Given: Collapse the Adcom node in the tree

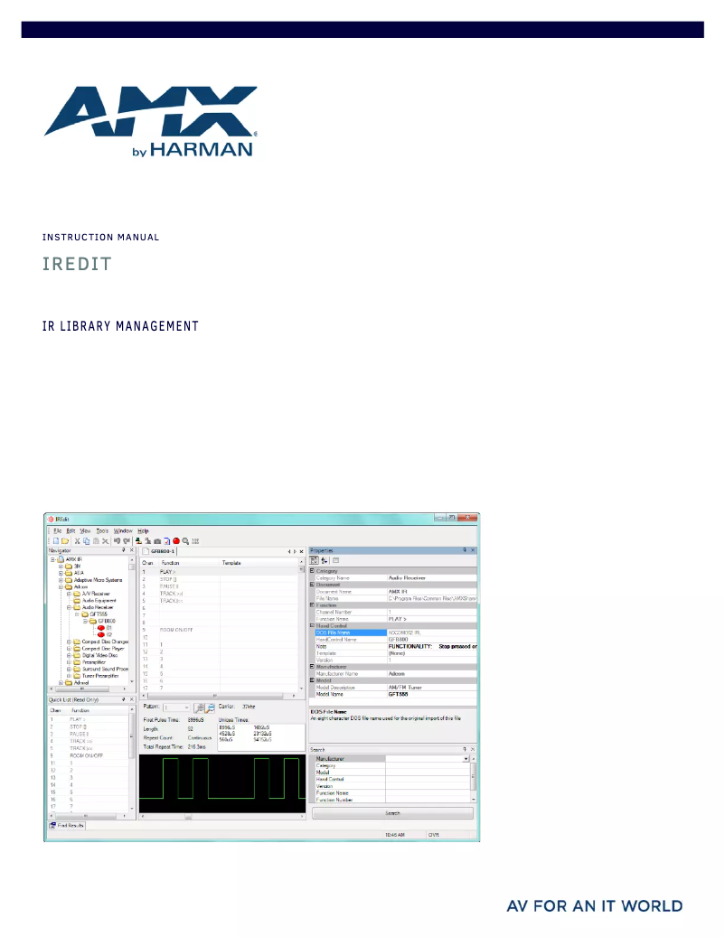Looking at the screenshot, I should tap(61, 587).
